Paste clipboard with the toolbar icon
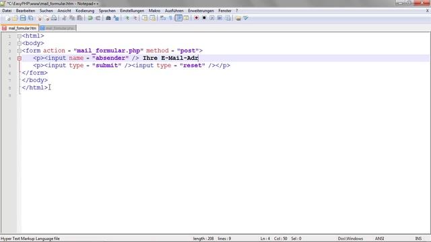The width and height of the screenshot is (431, 242). click(79, 18)
